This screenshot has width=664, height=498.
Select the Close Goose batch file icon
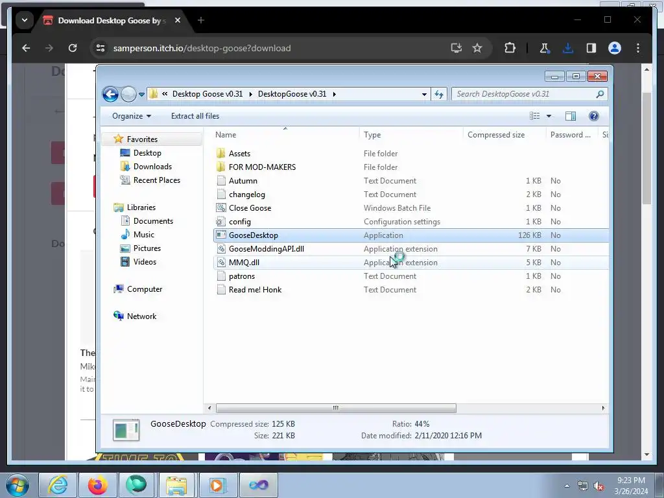click(220, 208)
